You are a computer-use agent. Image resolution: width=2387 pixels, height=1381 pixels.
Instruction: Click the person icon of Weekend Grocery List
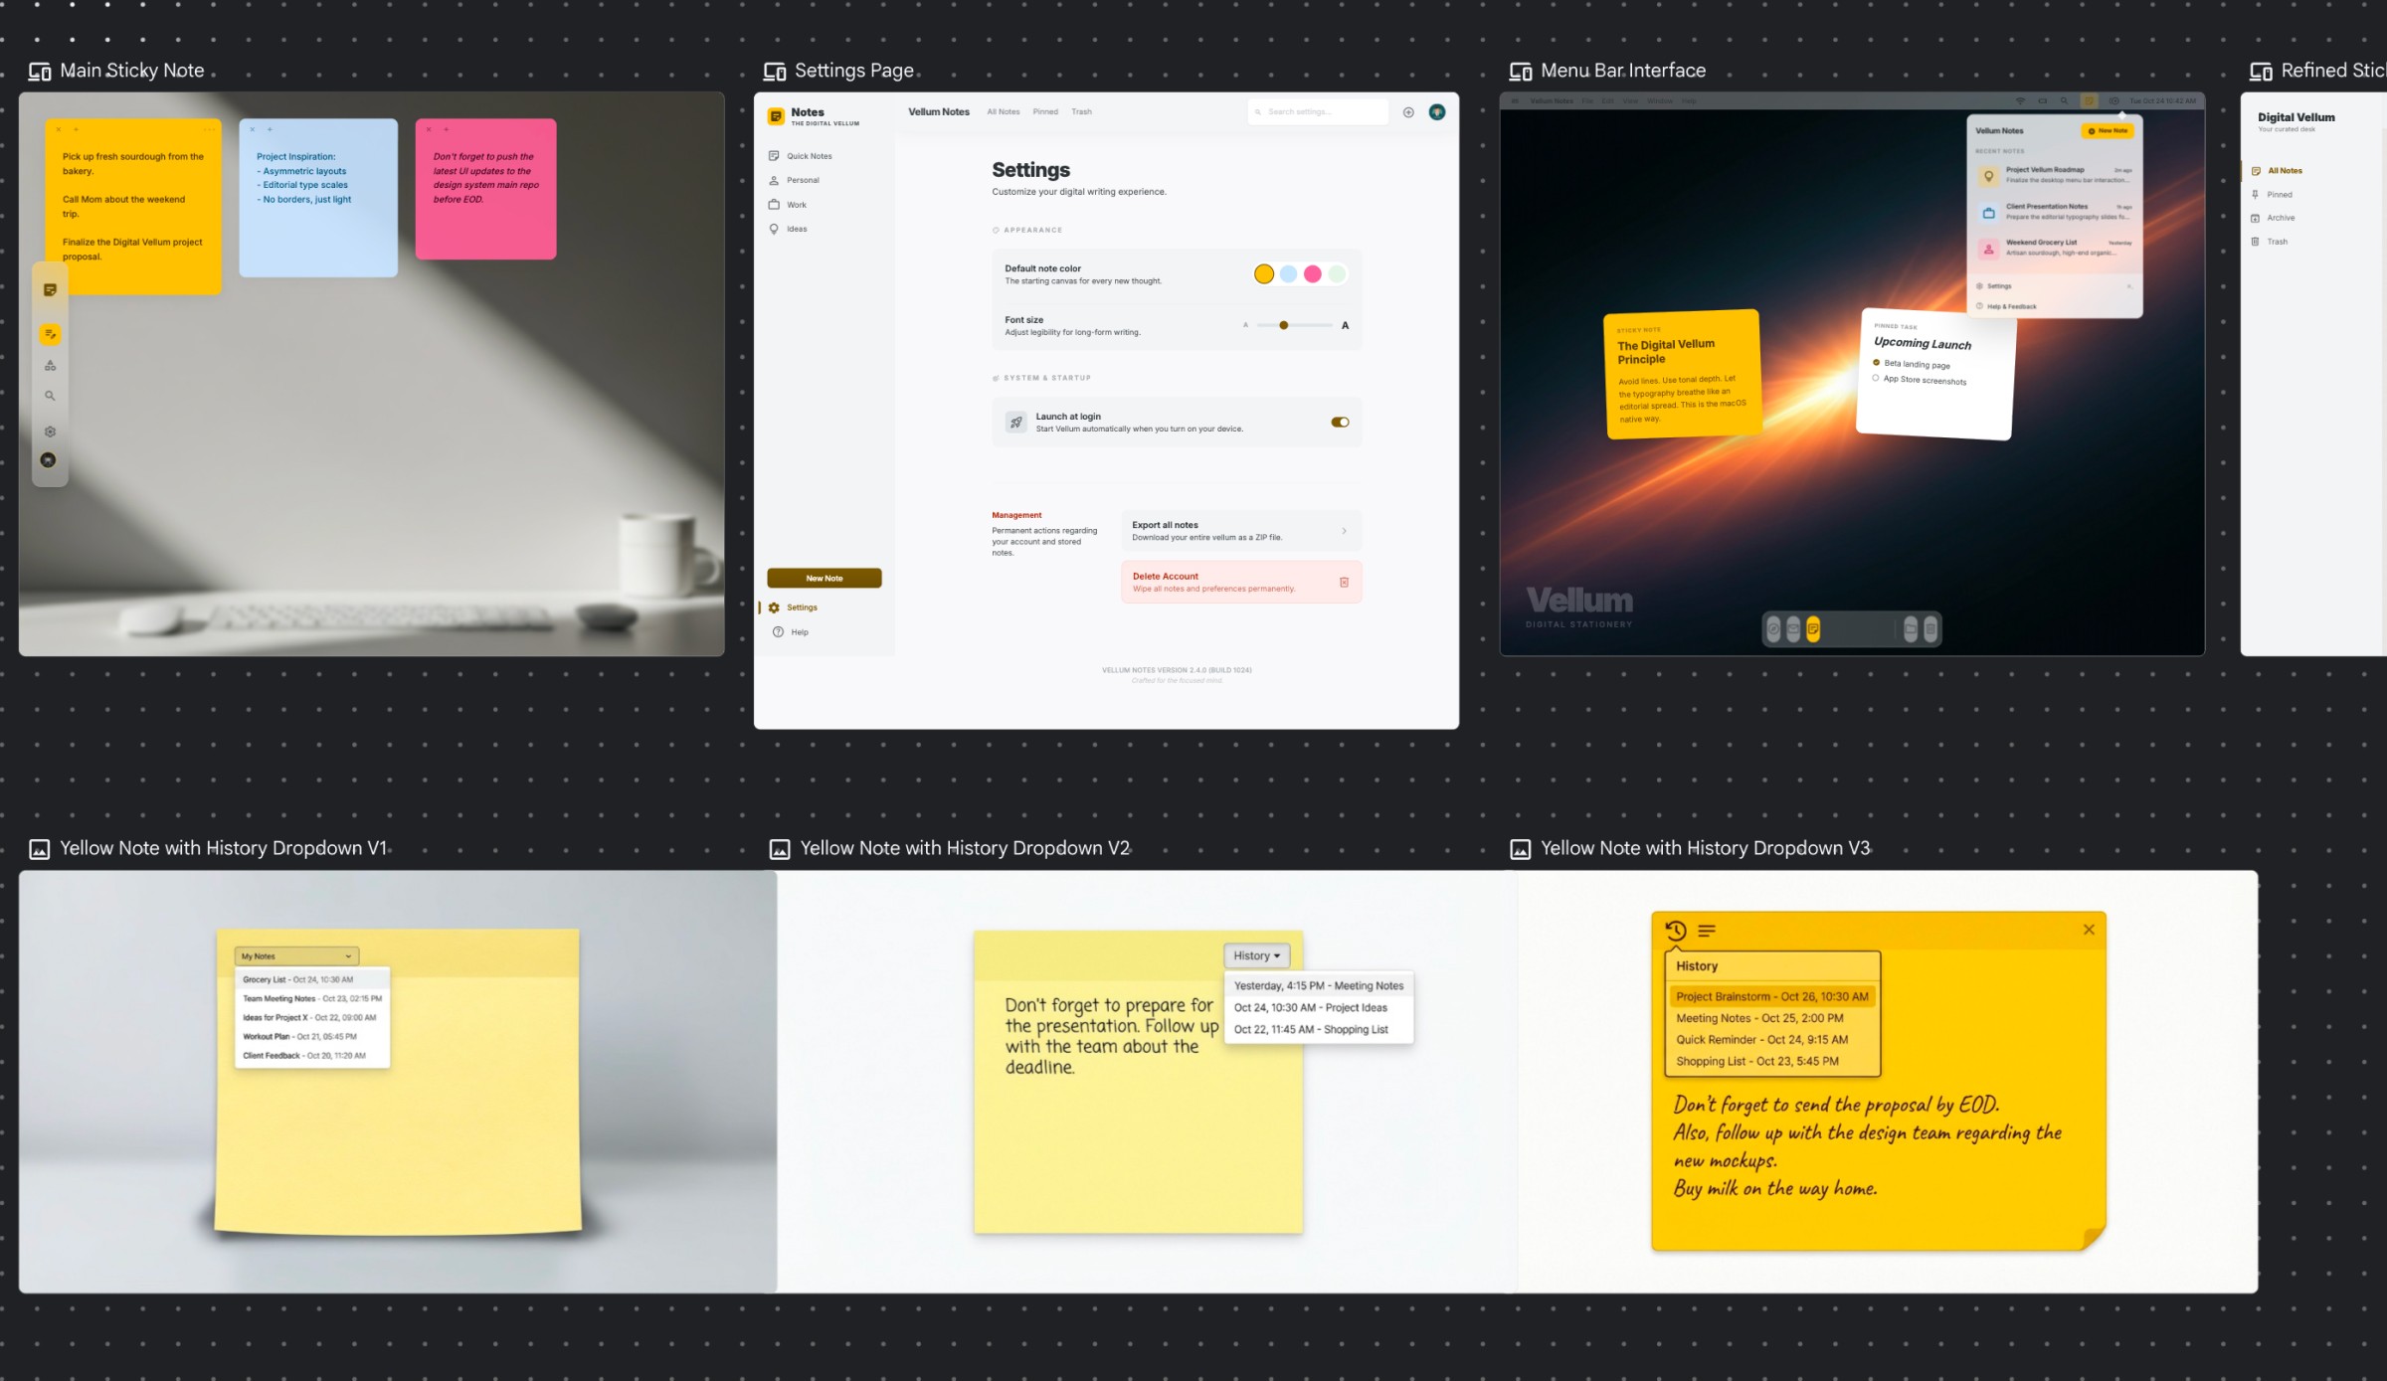click(1988, 250)
